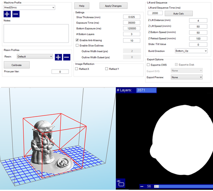Check the Export to Disk option
Image resolution: width=213 pixels, height=191 pixels.
(176, 65)
